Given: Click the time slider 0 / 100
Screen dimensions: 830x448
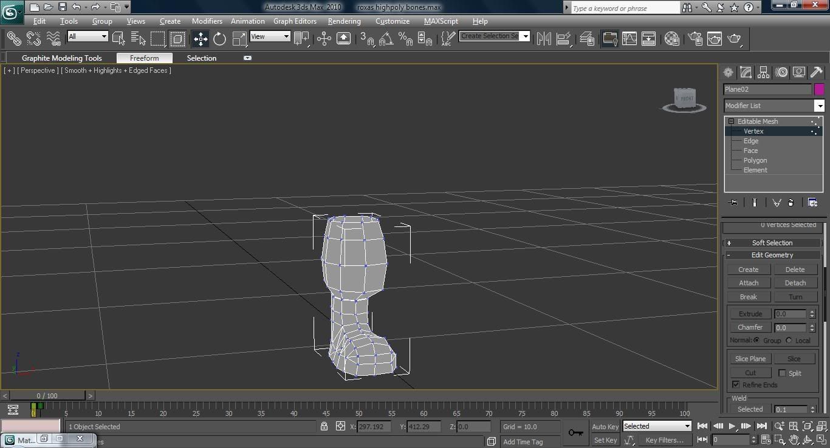Looking at the screenshot, I should coord(47,396).
